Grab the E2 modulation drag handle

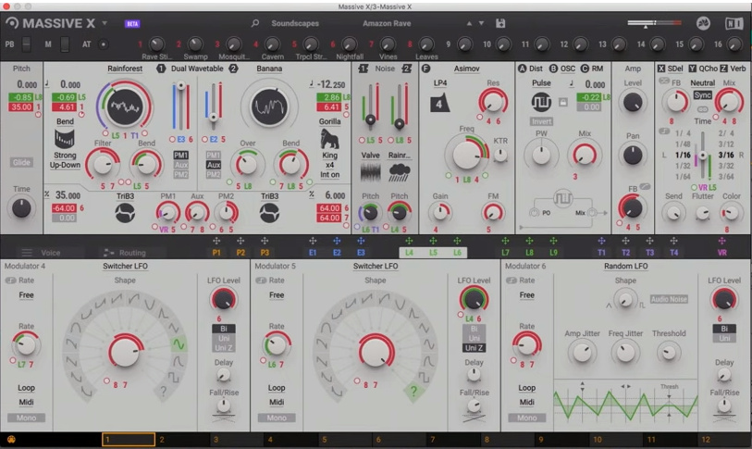pos(337,241)
